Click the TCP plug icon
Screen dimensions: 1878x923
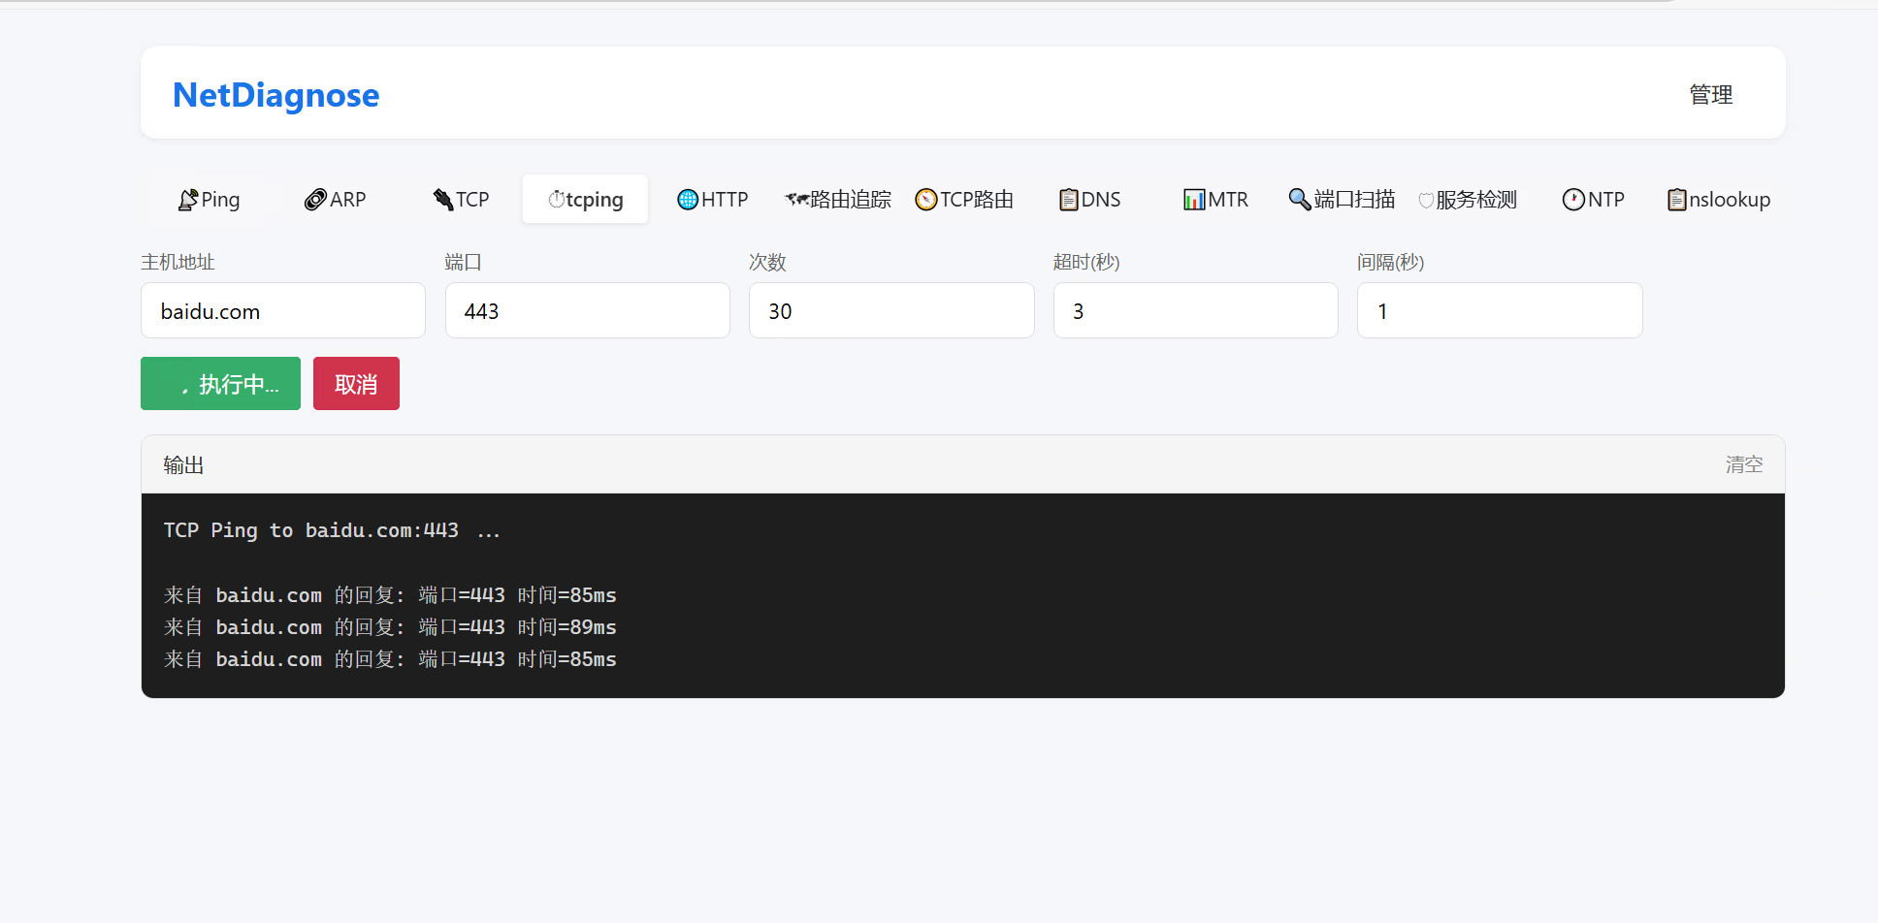coord(443,200)
